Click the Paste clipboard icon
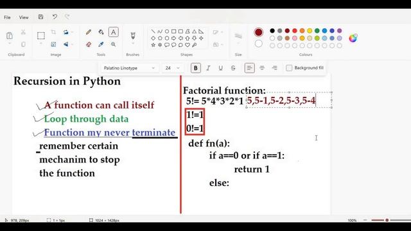411x231 pixels. coord(10,35)
